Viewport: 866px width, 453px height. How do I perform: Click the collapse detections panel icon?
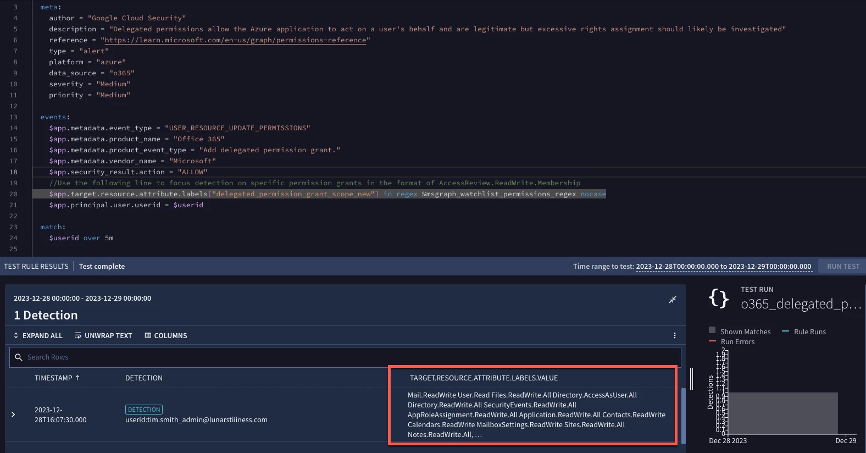point(672,300)
